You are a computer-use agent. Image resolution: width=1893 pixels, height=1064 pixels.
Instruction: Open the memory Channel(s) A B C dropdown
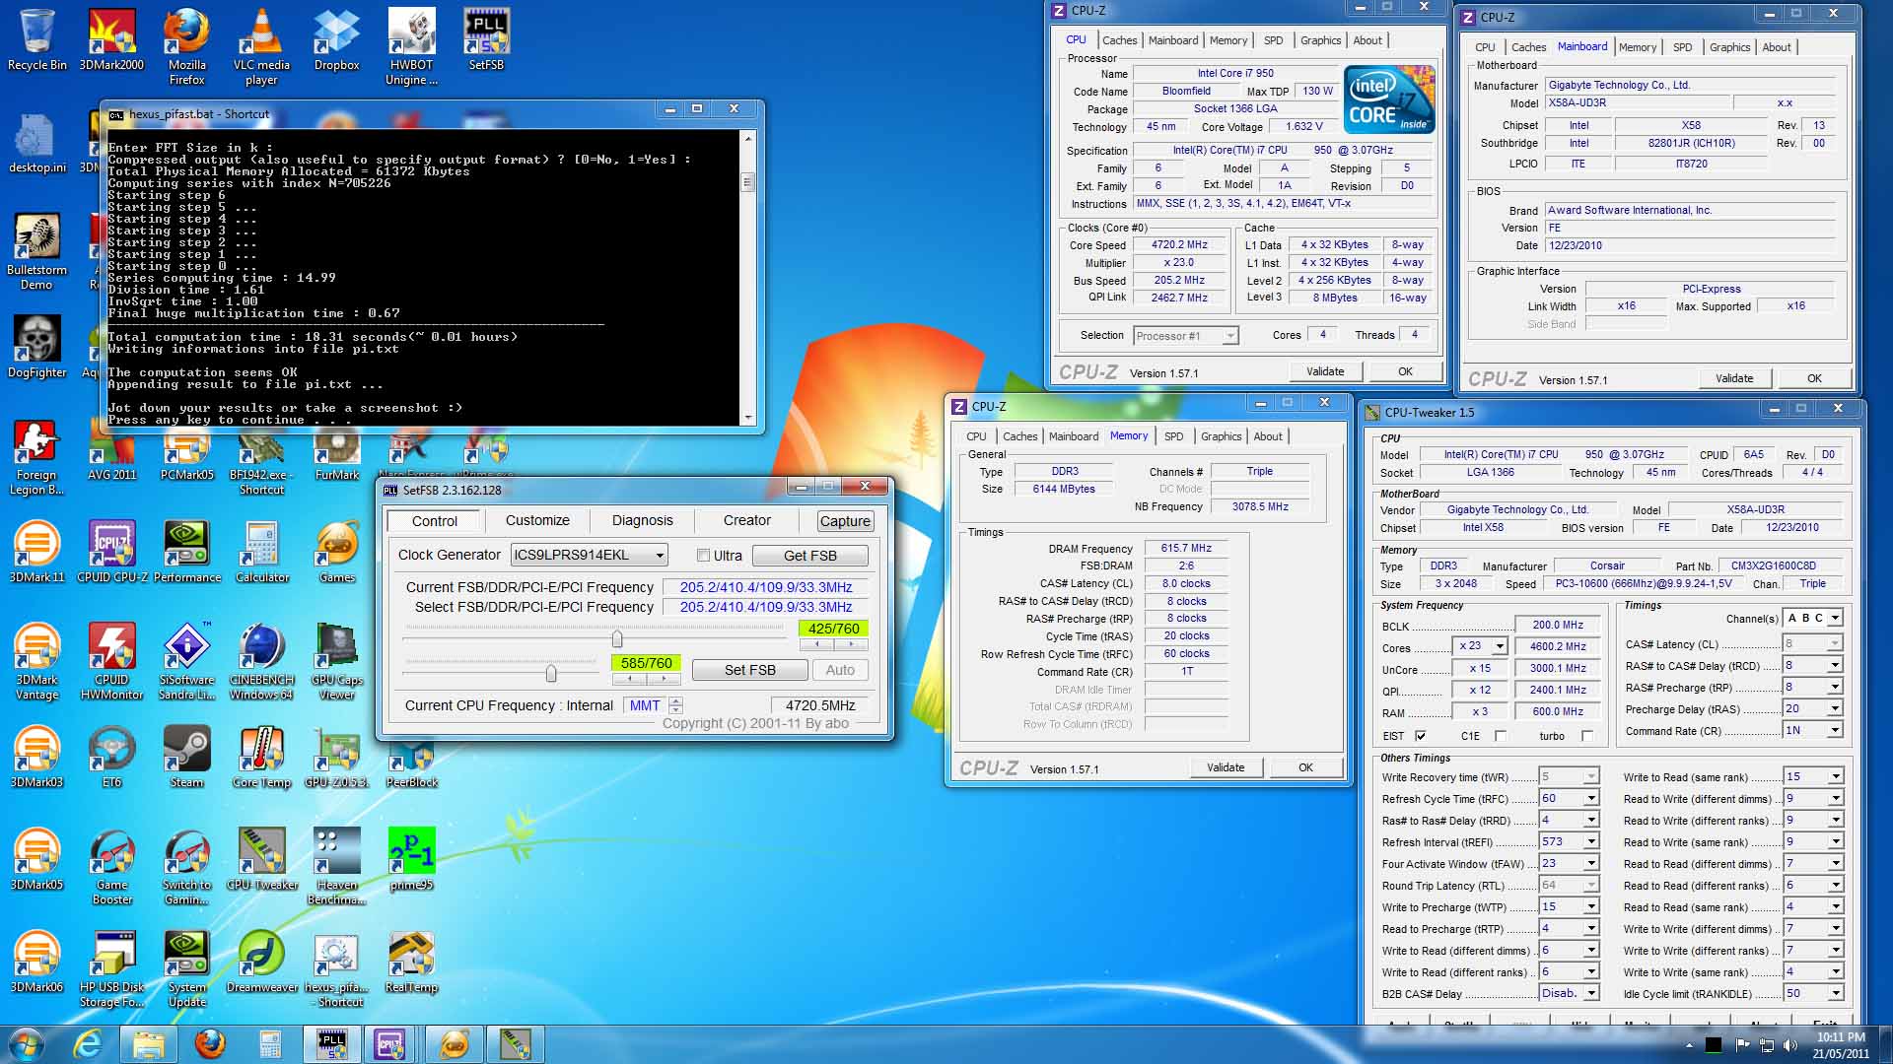[1835, 618]
